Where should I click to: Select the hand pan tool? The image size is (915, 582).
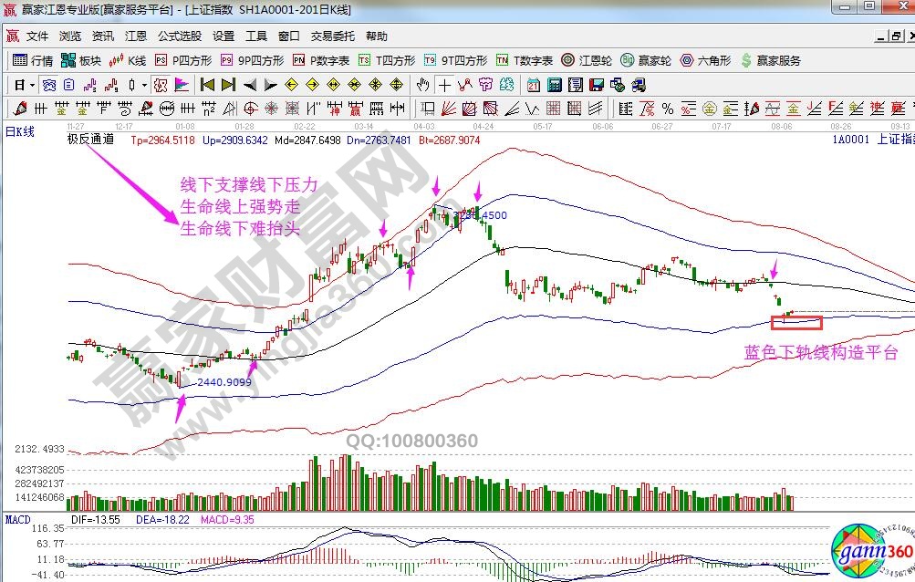point(422,85)
